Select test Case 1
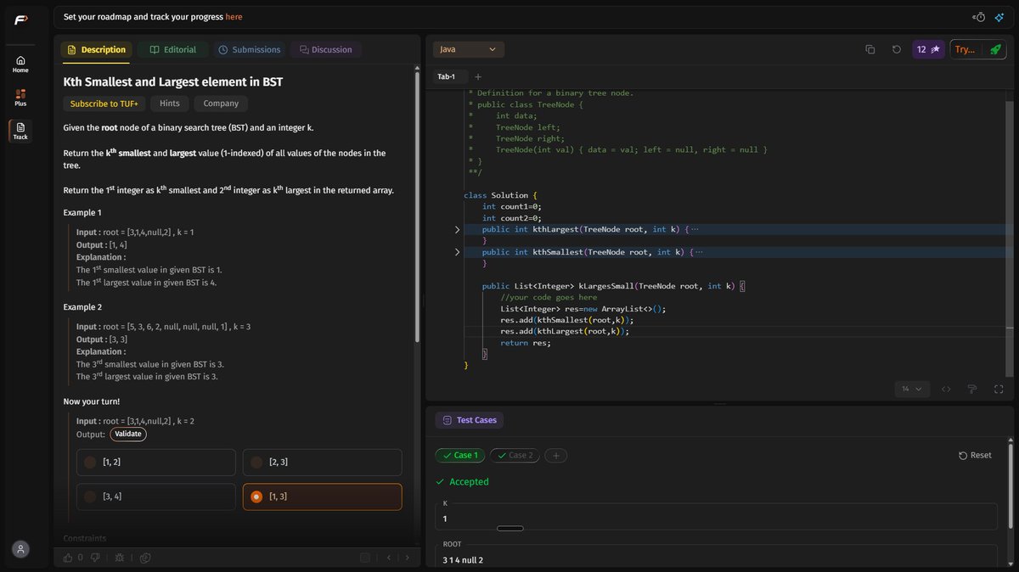The height and width of the screenshot is (572, 1019). tap(460, 455)
